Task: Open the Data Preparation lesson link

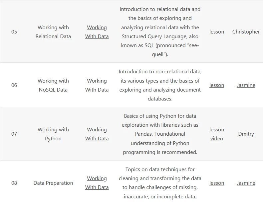Action: (x=216, y=183)
